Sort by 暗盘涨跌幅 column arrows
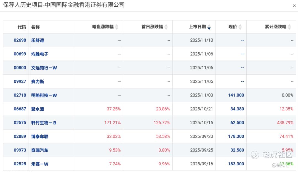Image resolution: width=298 pixels, height=172 pixels. point(117,27)
